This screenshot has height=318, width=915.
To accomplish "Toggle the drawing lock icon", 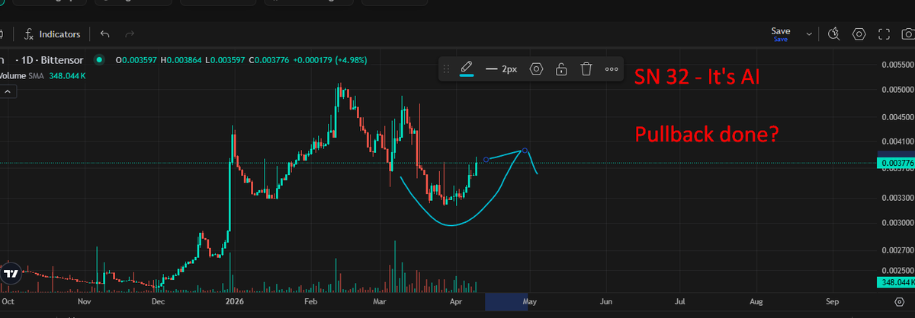I will [561, 69].
